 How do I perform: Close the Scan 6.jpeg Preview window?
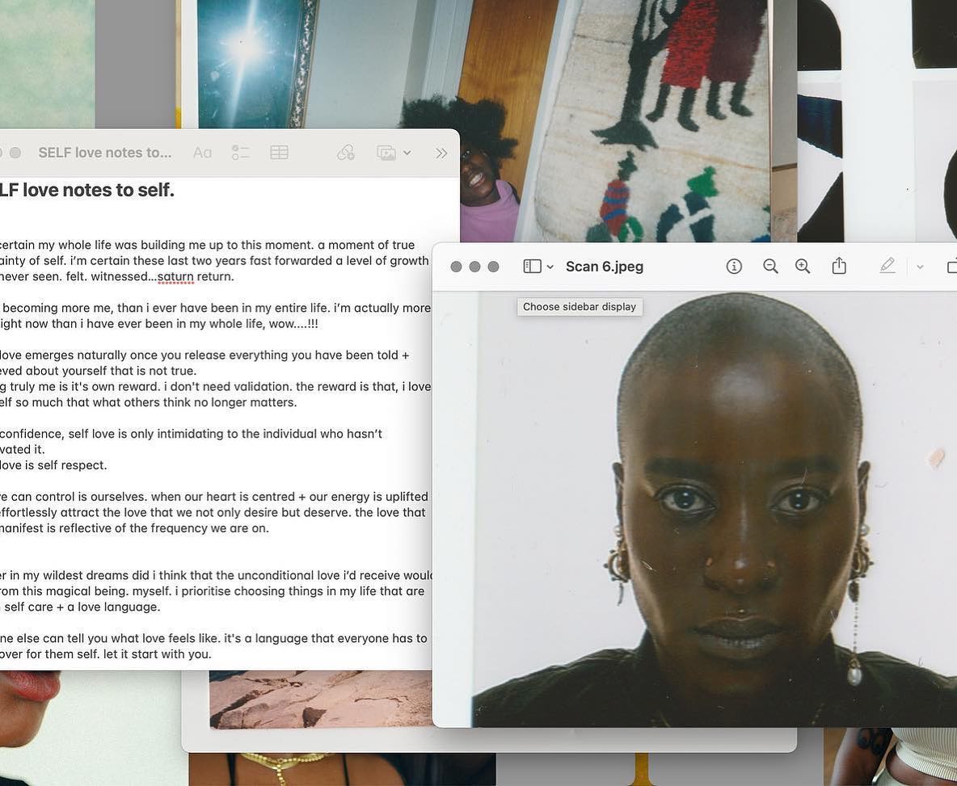[456, 267]
